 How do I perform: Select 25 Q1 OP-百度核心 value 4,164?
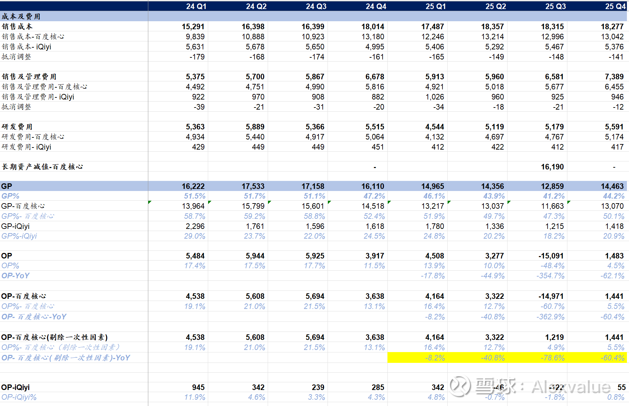click(434, 296)
